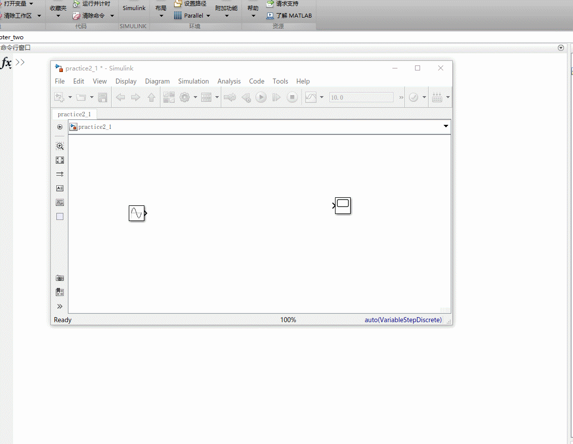Click the Up to Parent arrow

151,97
